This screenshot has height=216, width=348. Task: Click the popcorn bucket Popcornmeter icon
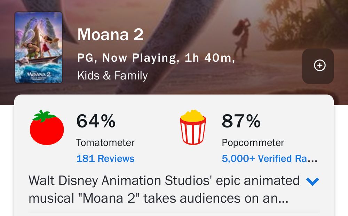193,127
